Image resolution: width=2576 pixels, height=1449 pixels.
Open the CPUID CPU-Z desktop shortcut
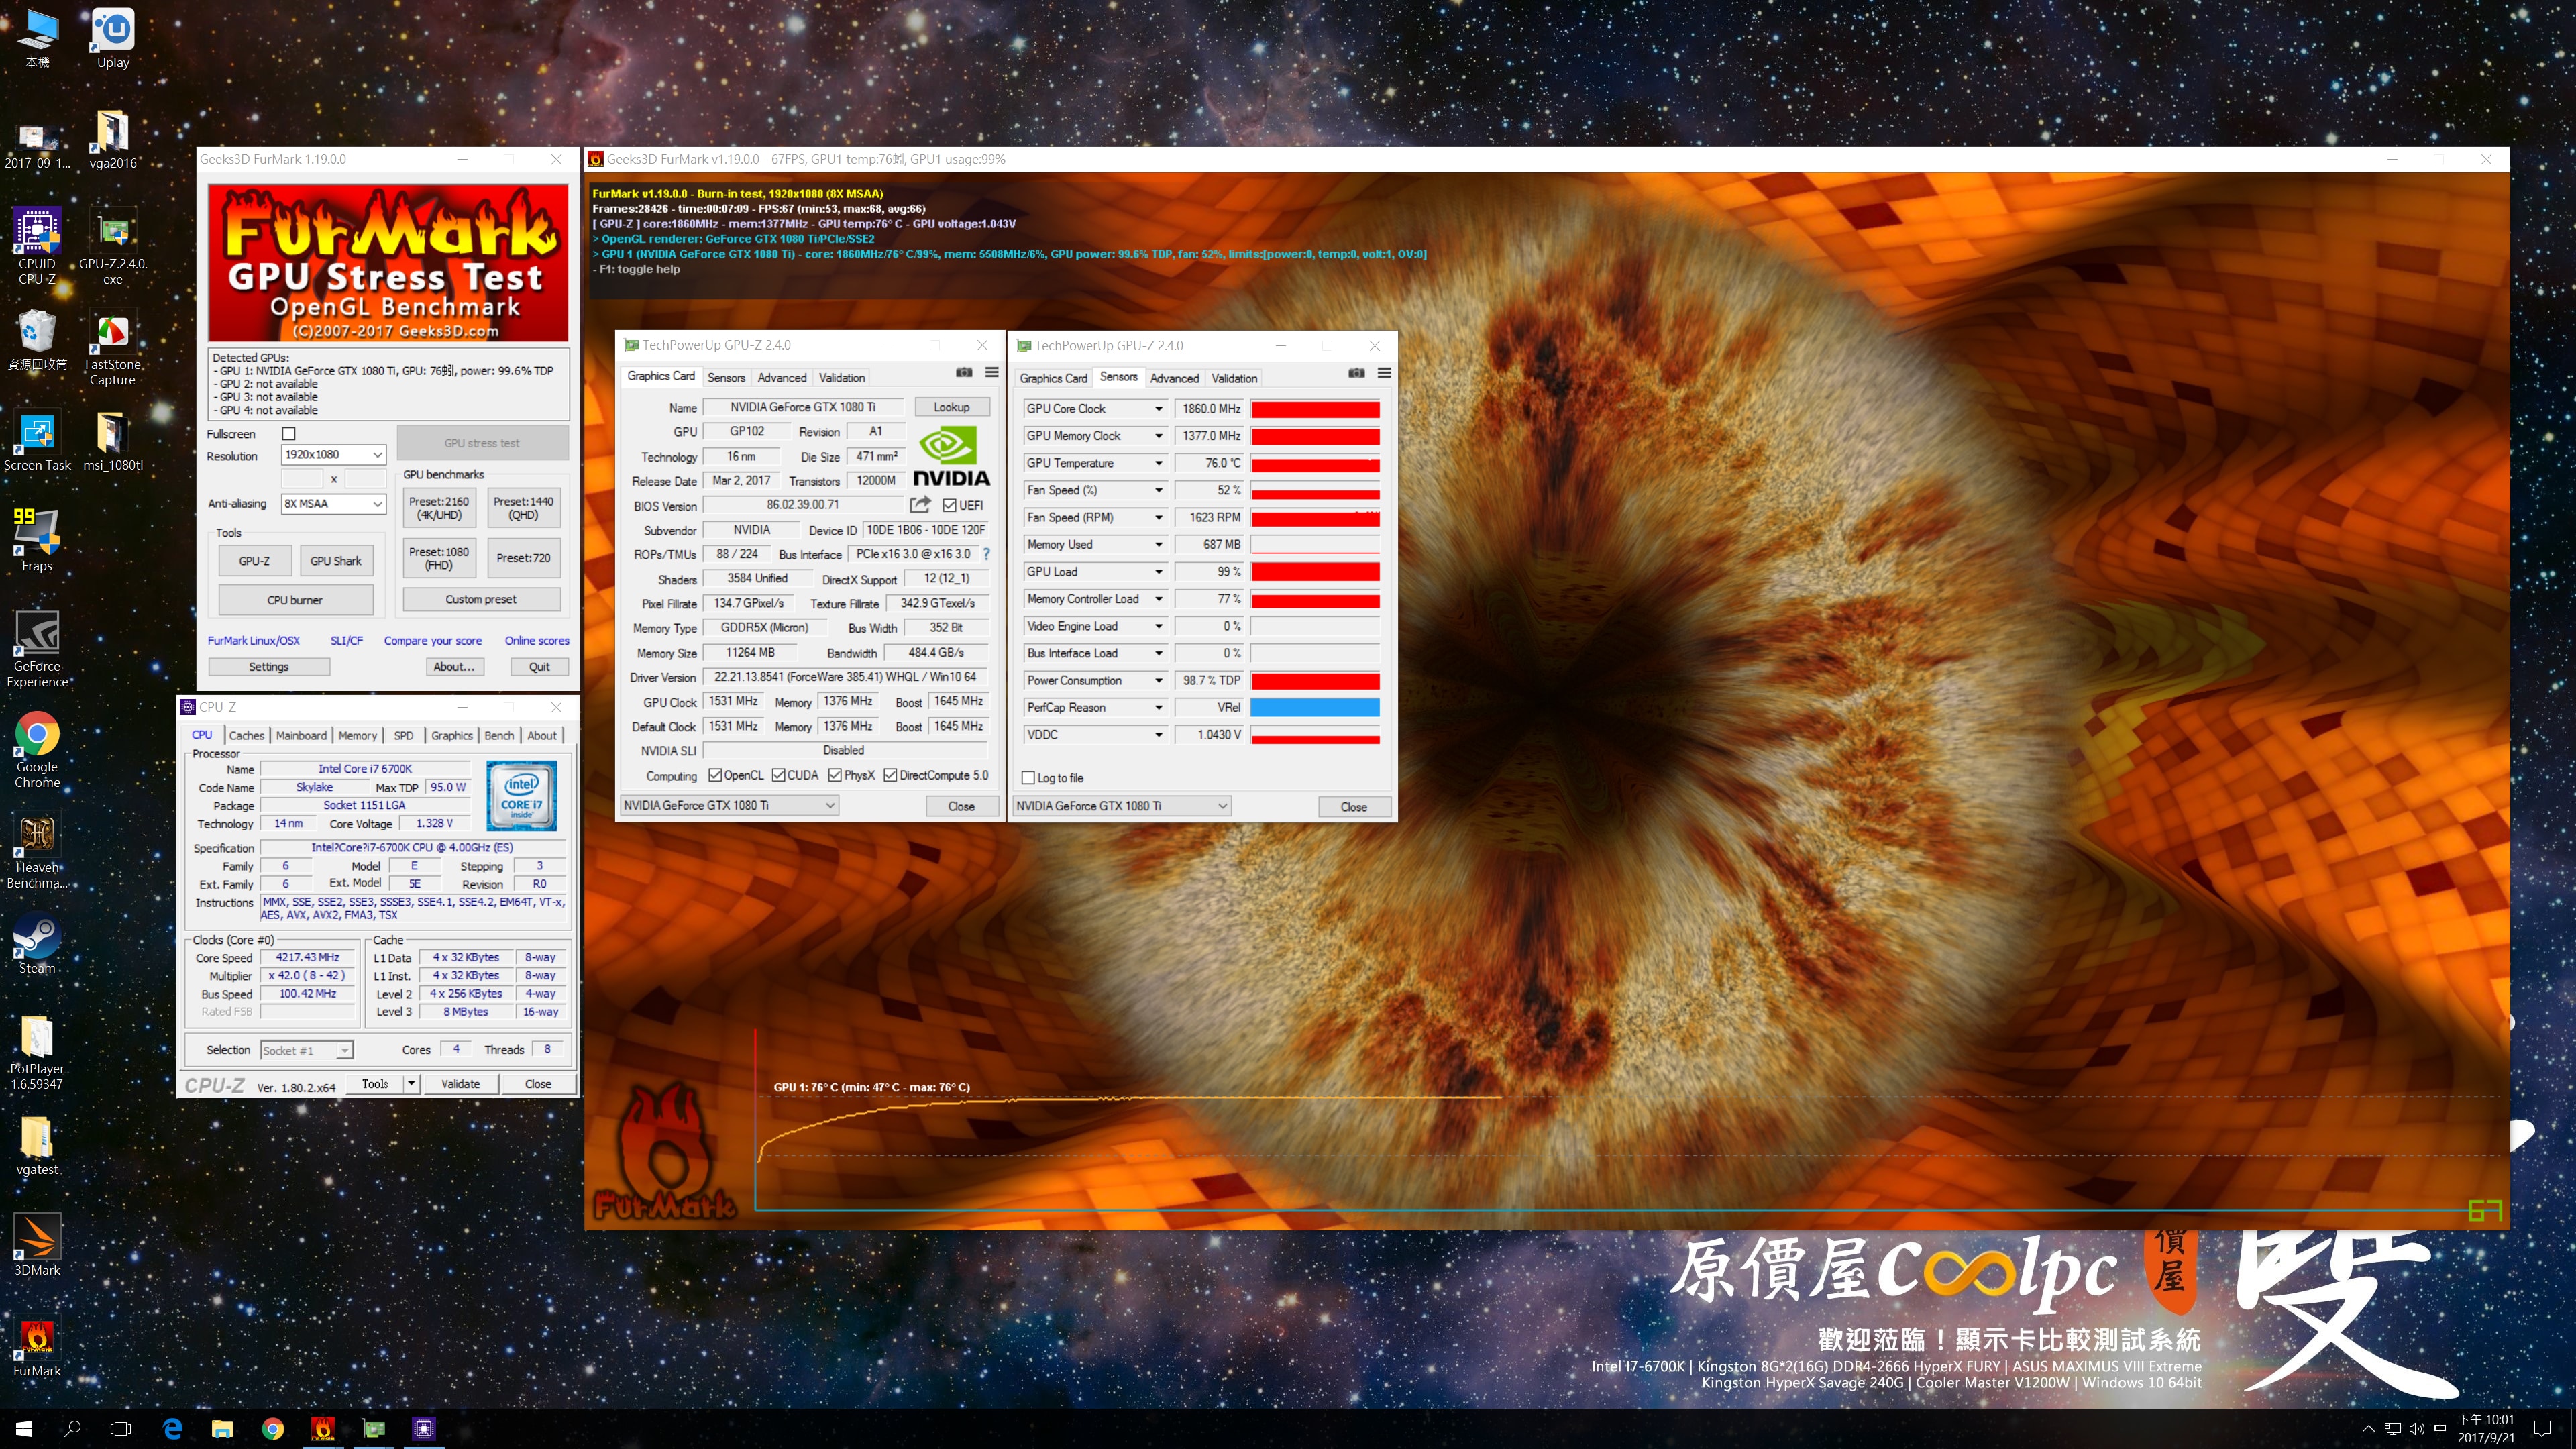tap(37, 246)
